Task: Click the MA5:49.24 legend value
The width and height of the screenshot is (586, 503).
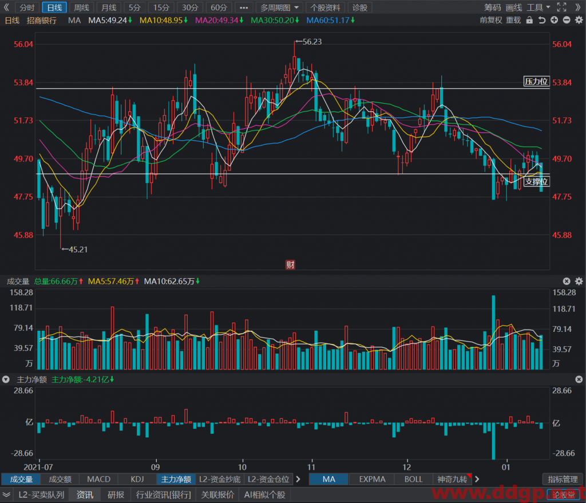Action: 110,20
